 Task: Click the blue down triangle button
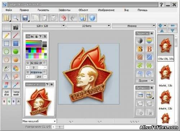[x=172, y=31]
